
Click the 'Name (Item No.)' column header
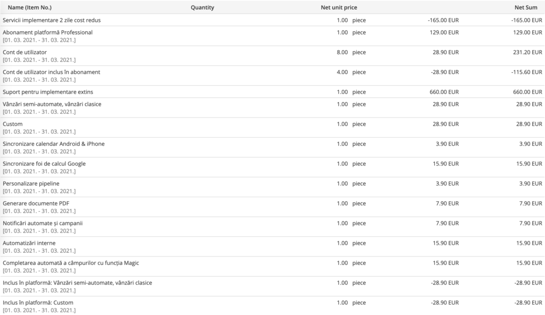[x=30, y=7]
